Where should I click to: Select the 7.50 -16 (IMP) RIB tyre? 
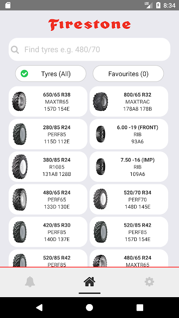click(x=129, y=167)
